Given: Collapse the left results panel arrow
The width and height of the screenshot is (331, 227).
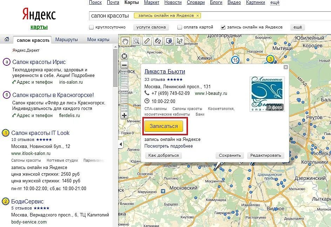Looking at the screenshot, I should coord(121,144).
